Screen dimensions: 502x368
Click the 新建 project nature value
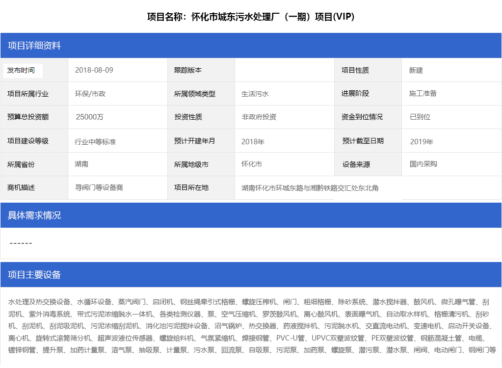click(x=416, y=70)
